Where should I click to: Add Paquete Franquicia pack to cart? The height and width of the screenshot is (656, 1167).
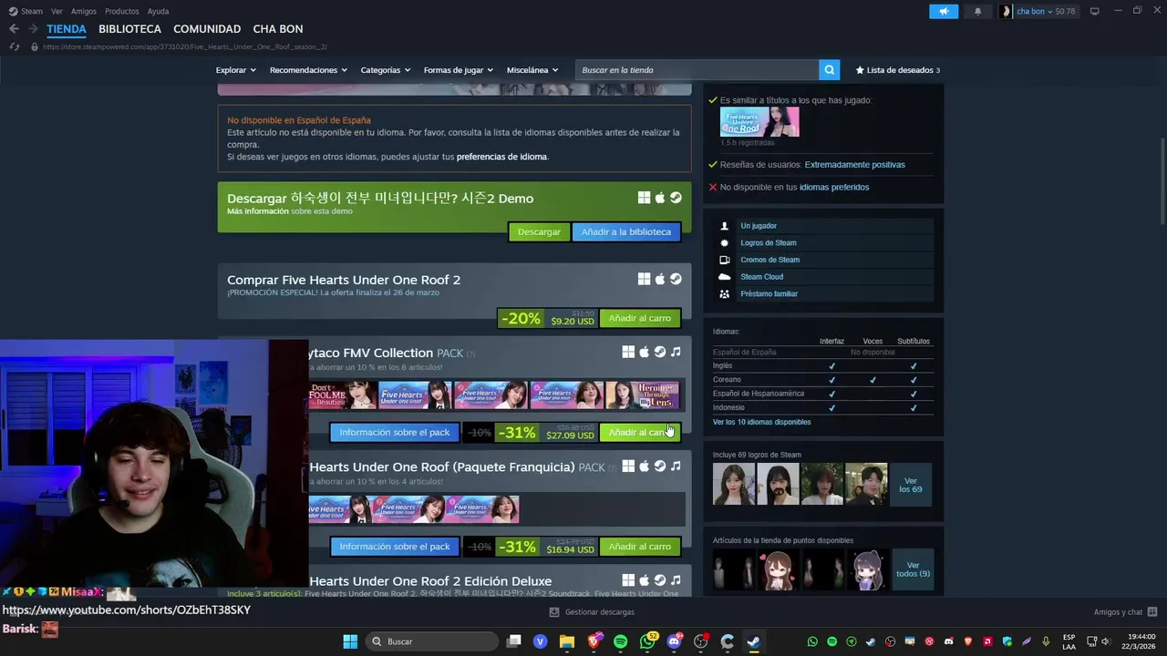click(639, 547)
